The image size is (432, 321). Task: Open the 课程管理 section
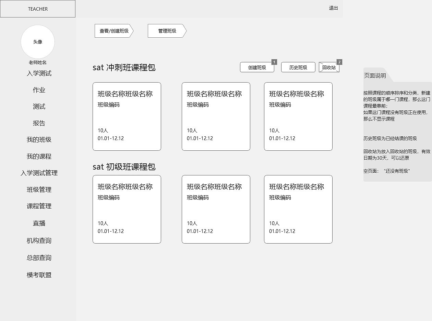(38, 206)
